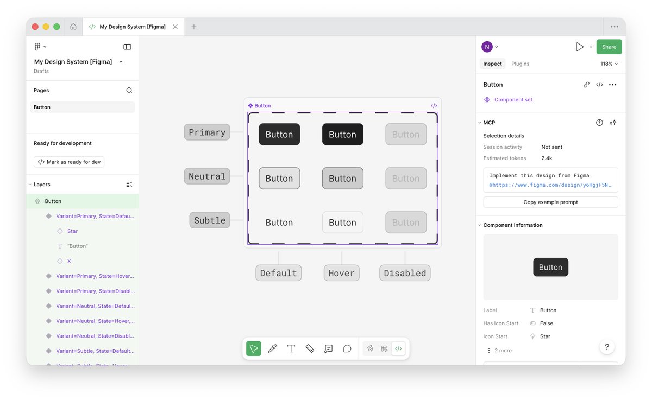
Task: Copy link icon next to Button title
Action: (586, 85)
